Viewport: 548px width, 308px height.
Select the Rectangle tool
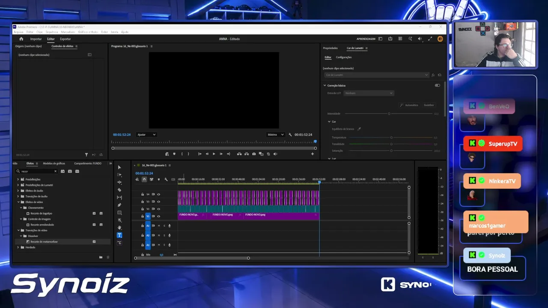119,213
